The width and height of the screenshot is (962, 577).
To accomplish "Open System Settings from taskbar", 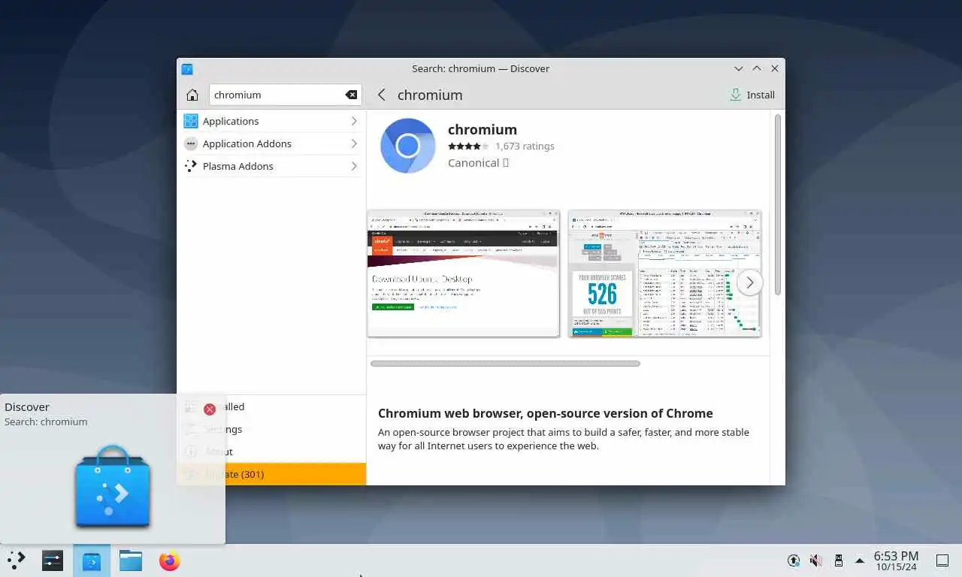I will 53,560.
